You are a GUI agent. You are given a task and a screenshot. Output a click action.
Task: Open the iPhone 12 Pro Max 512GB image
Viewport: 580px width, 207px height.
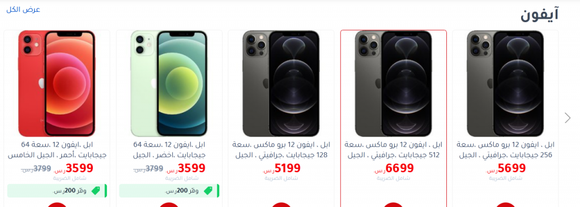(394, 84)
